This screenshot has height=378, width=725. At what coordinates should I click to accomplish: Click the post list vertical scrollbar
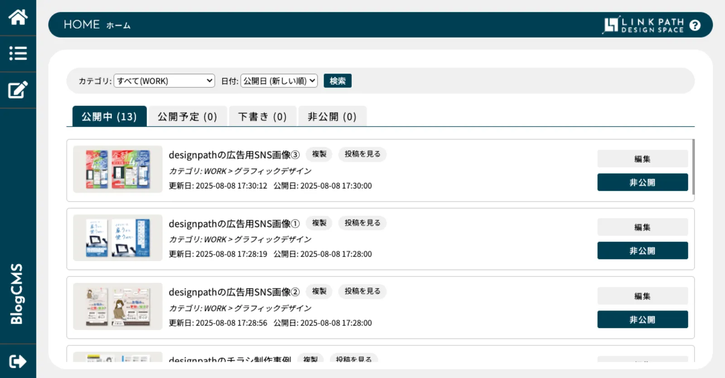(x=693, y=167)
